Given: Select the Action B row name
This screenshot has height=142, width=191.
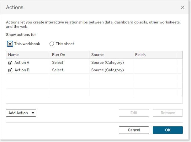Looking at the screenshot, I should 22,70.
